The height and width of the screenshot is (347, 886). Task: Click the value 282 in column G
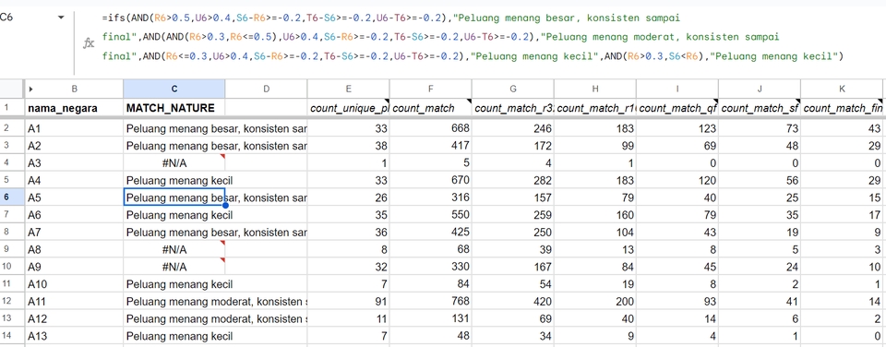513,181
